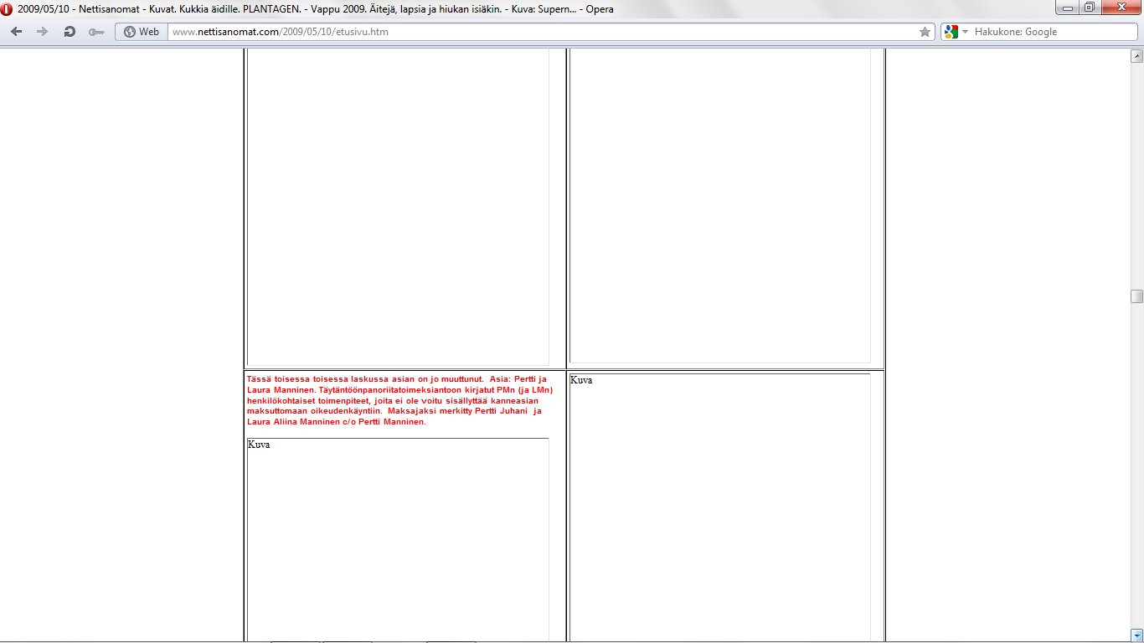Go back to the previous page
1144x643 pixels.
(17, 32)
